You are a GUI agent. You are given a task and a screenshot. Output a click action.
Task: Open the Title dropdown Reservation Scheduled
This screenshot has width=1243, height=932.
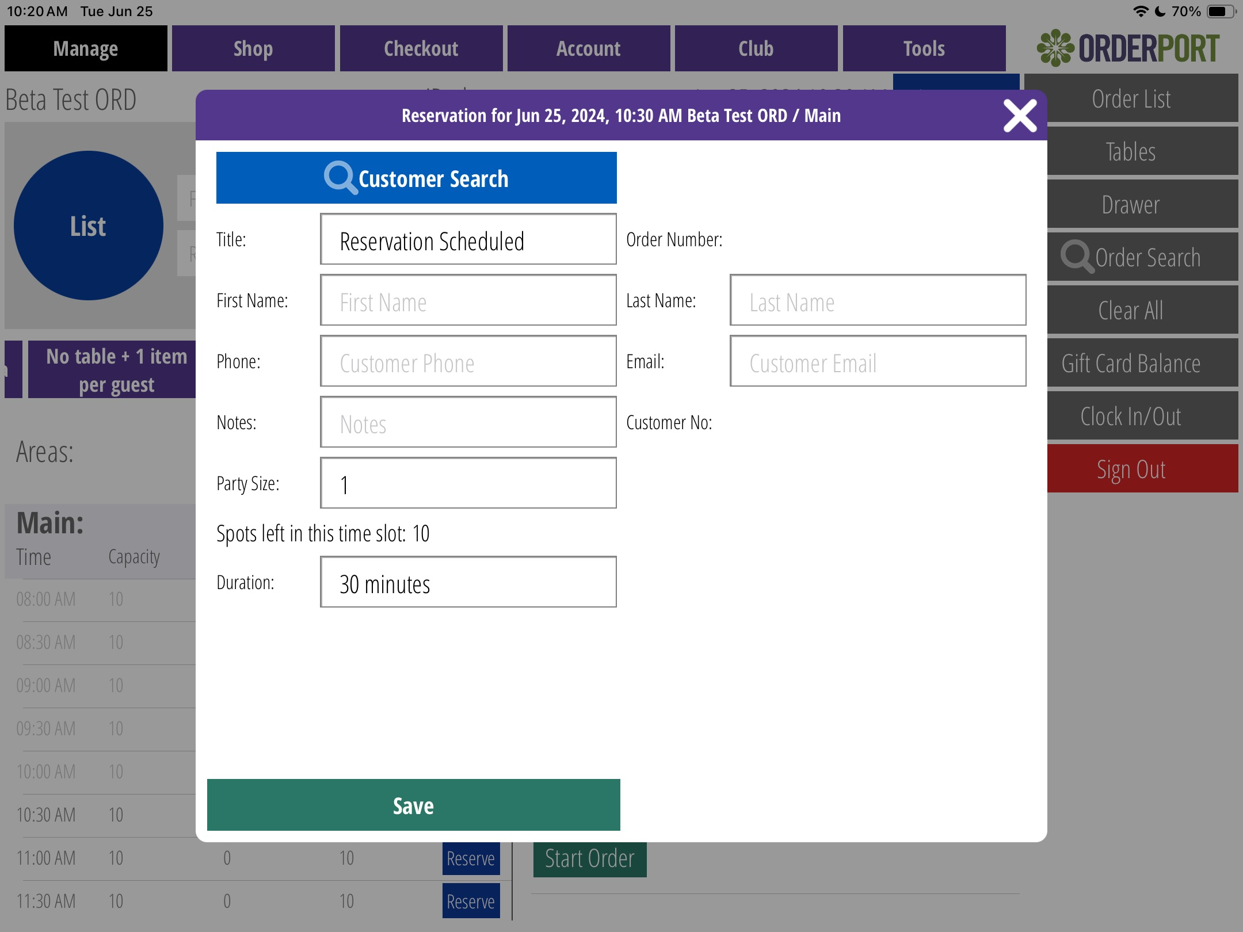(468, 240)
